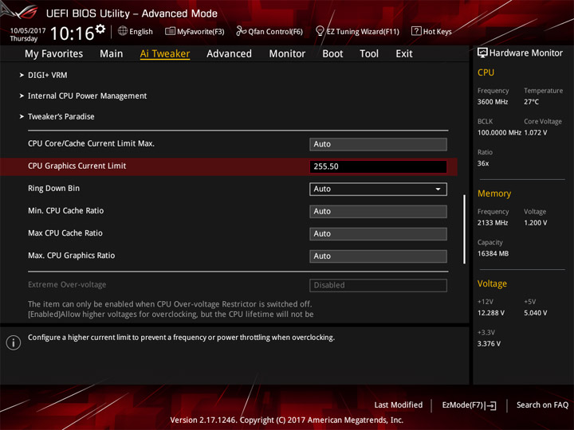Click Search on FAQ
Viewport: 574px width, 430px height.
click(x=542, y=405)
